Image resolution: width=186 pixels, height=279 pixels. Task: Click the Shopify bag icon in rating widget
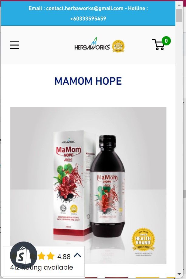coord(23,255)
